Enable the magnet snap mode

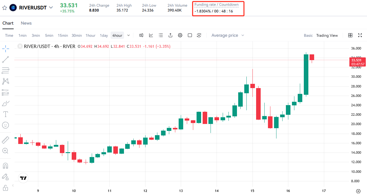[5, 166]
